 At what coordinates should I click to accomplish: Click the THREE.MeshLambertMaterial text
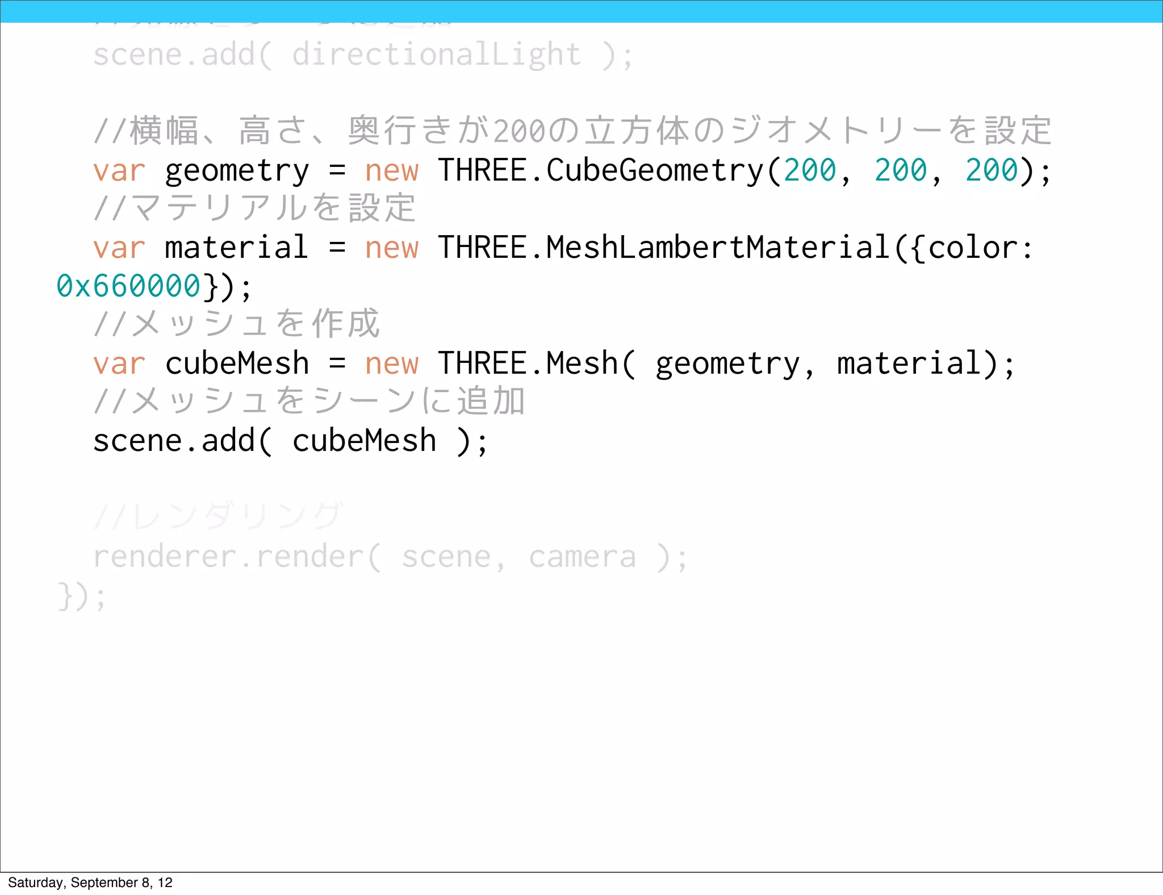click(663, 248)
